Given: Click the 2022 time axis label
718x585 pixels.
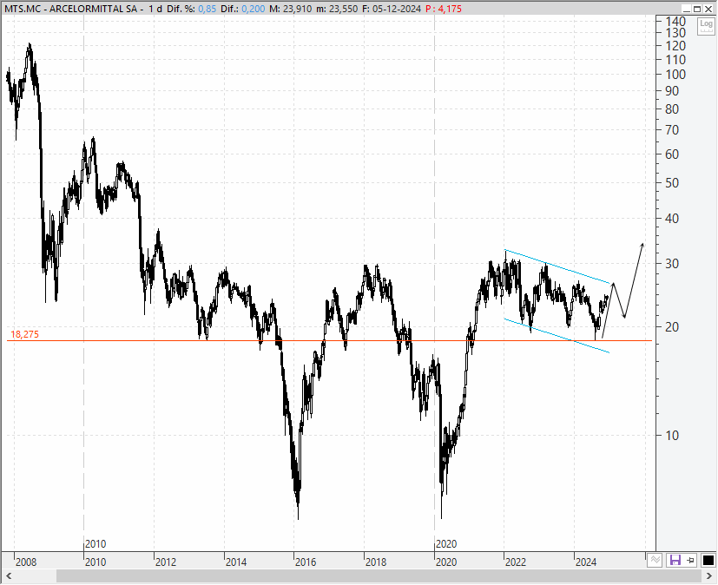Looking at the screenshot, I should coord(516,562).
